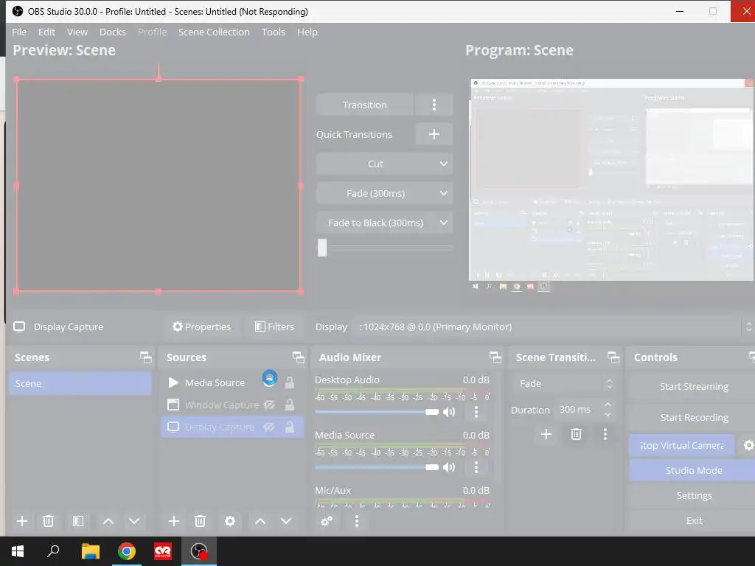The height and width of the screenshot is (566, 755).
Task: Move scene down in list
Action: 134,521
